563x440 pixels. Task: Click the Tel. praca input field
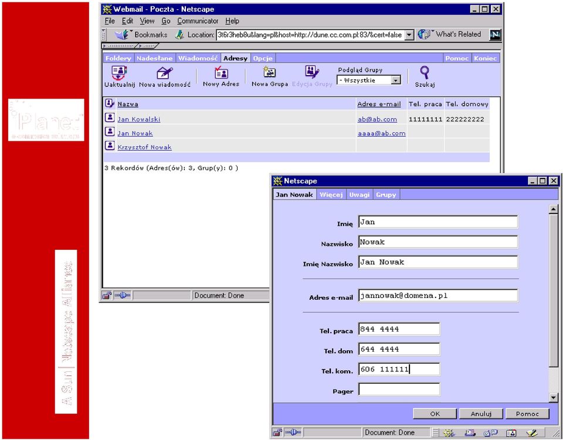(399, 329)
